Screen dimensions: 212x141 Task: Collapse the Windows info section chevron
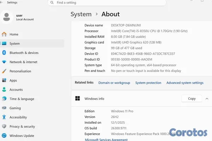coord(207,99)
